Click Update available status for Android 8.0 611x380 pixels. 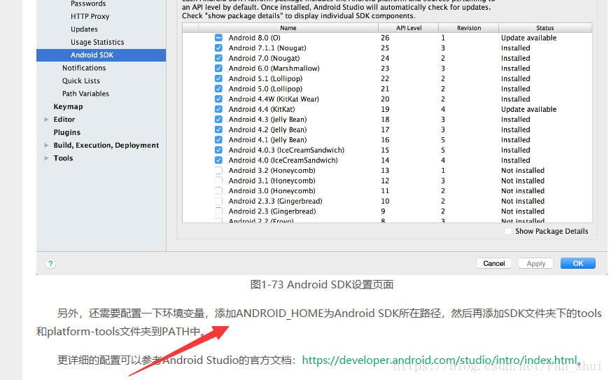(529, 38)
